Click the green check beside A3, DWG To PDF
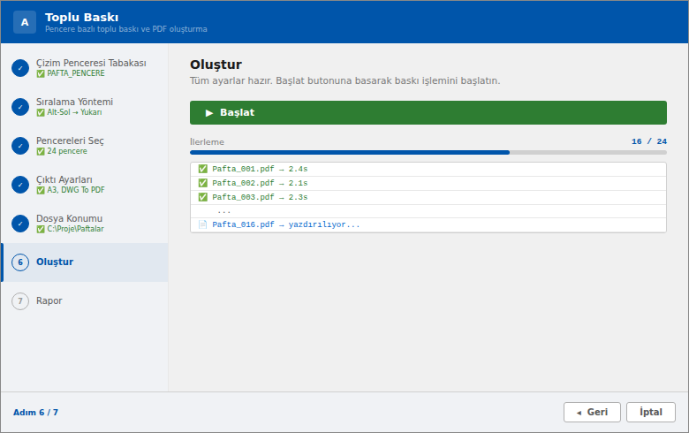Screen dimensions: 689x433 click(x=41, y=190)
